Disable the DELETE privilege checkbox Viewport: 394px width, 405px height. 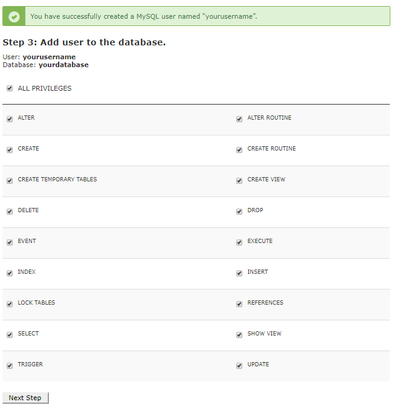coord(10,212)
